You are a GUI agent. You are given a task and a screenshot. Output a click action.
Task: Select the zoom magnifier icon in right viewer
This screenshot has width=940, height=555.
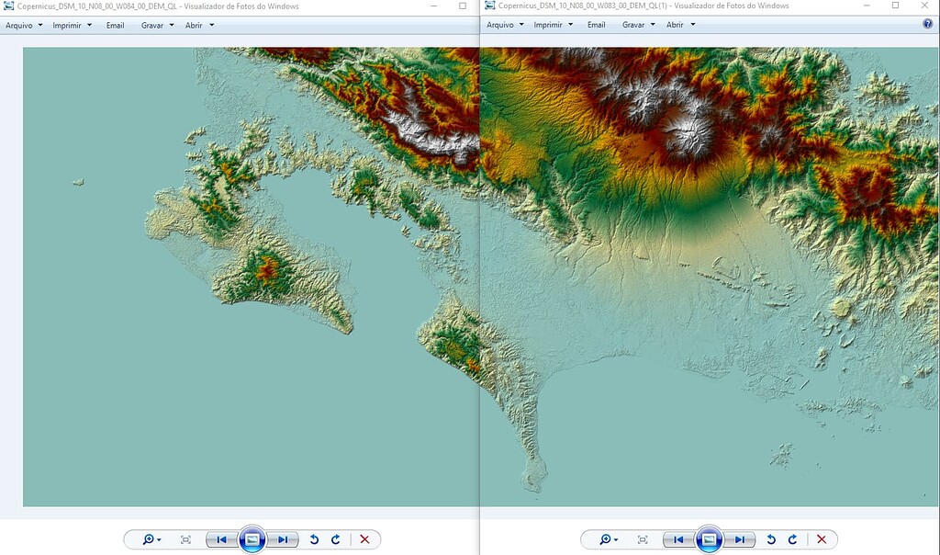(x=607, y=539)
